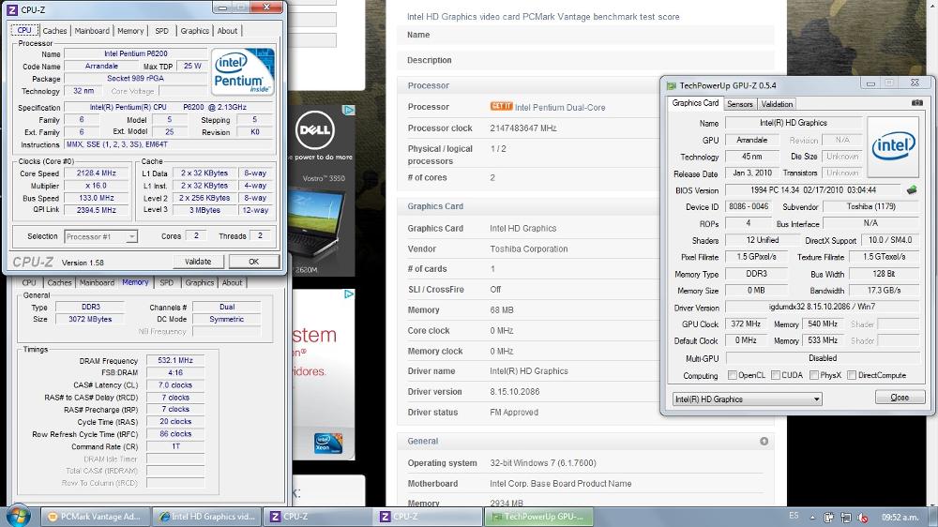Open the Memory tab in the top CPU-Z window
Viewport: 938px width, 527px height.
pos(130,31)
